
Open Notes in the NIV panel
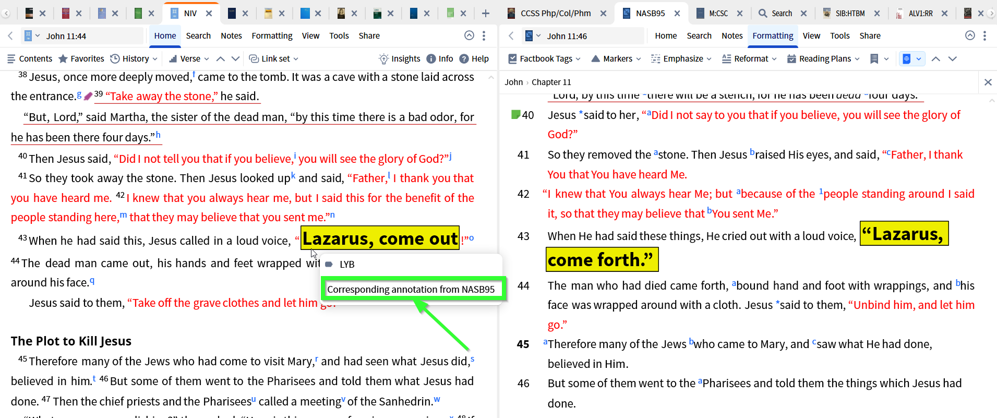coord(231,35)
